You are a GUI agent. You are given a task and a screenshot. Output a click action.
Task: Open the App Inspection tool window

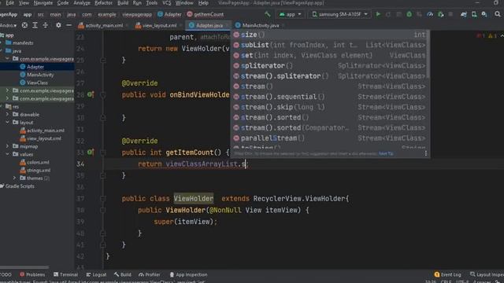[188, 274]
